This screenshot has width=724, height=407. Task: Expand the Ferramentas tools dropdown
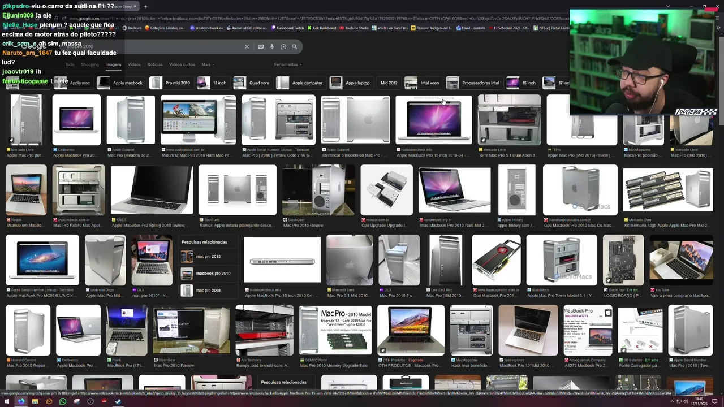click(x=287, y=64)
